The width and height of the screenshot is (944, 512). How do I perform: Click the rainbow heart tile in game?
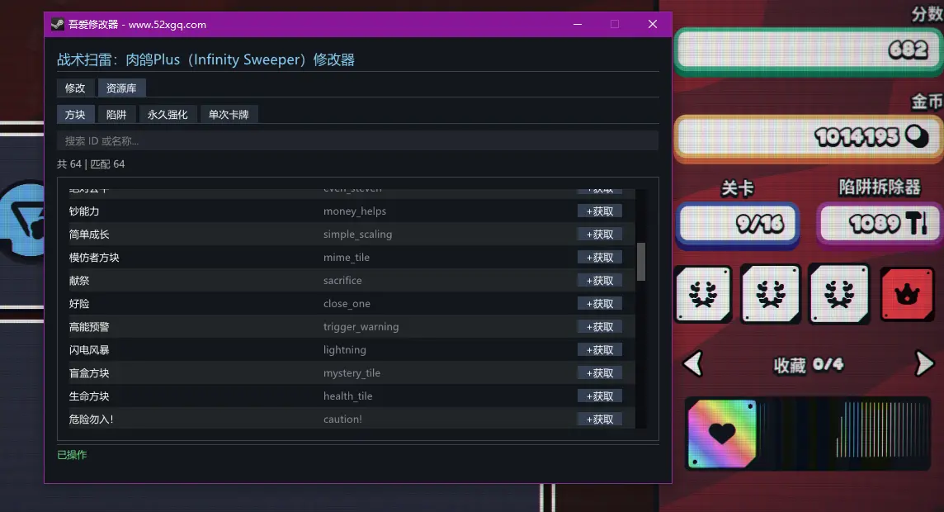click(721, 433)
